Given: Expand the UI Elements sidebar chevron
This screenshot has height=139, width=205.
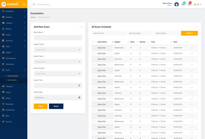Looking at the screenshot, I should (24, 110).
